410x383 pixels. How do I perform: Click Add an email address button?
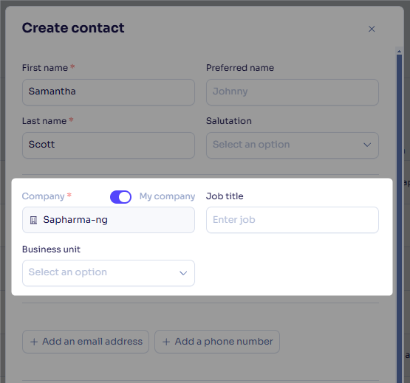[x=86, y=342]
